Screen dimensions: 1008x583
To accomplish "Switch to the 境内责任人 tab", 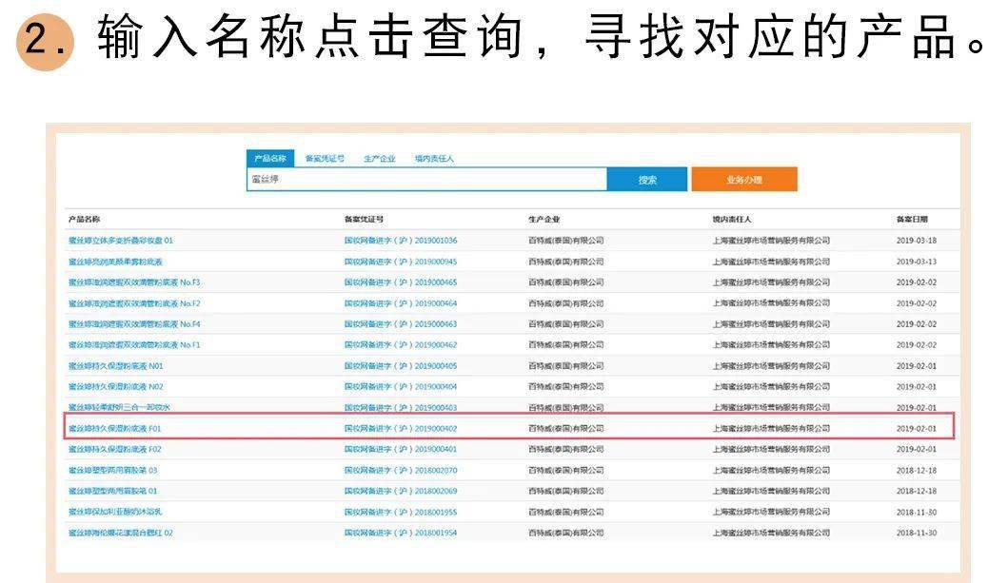I will coord(434,159).
